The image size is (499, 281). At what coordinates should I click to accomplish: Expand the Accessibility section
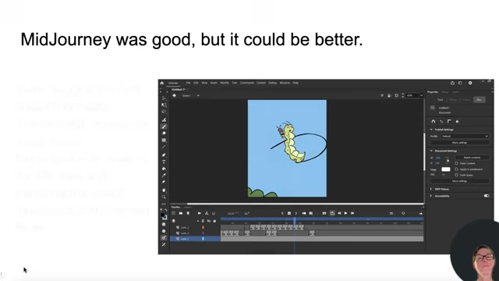[431, 196]
